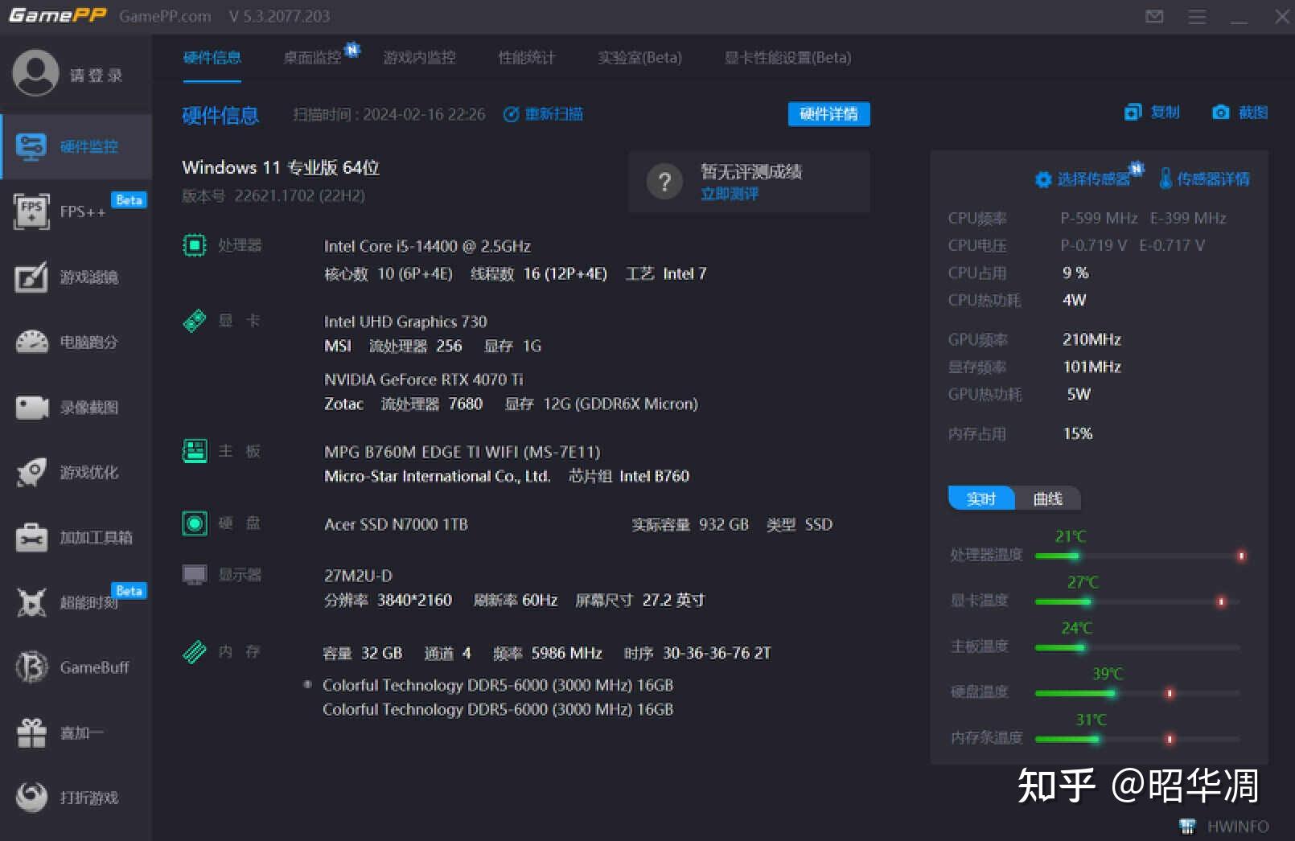Image resolution: width=1295 pixels, height=841 pixels.
Task: Open 游戏滤镜 game filter icon
Action: click(31, 277)
